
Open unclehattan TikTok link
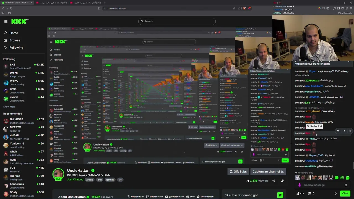point(205,197)
